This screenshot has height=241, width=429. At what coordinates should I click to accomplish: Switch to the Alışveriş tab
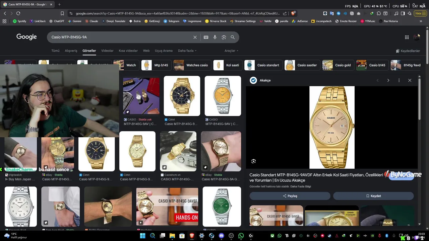[x=71, y=51]
